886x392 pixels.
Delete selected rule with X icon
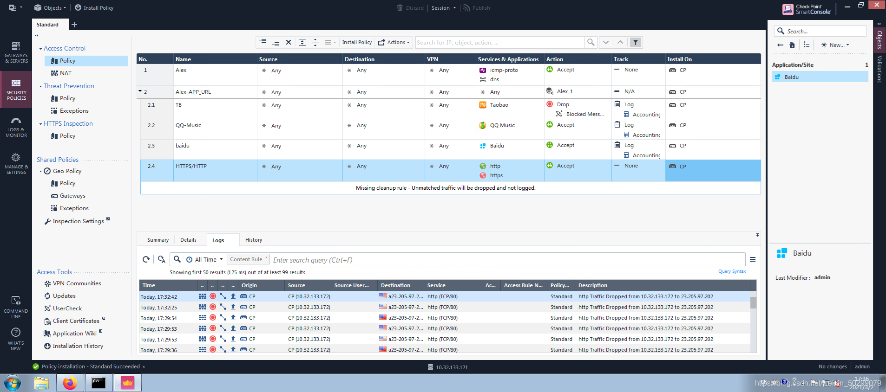click(289, 42)
